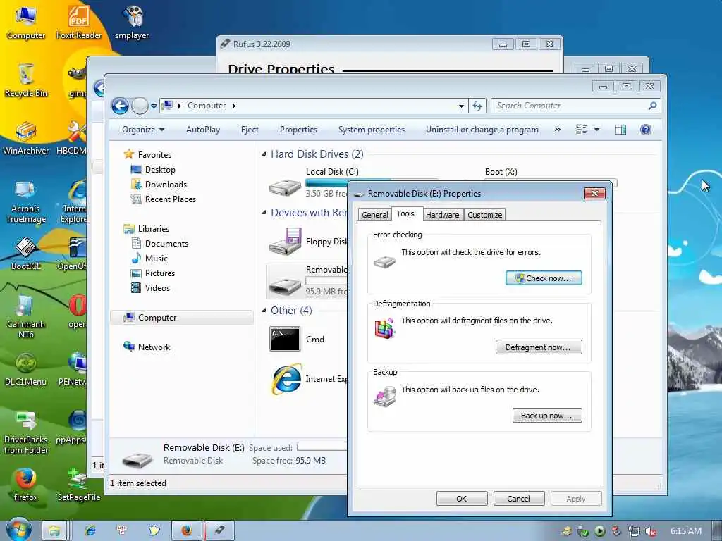The height and width of the screenshot is (541, 722).
Task: Click Defragment now button
Action: tap(539, 347)
